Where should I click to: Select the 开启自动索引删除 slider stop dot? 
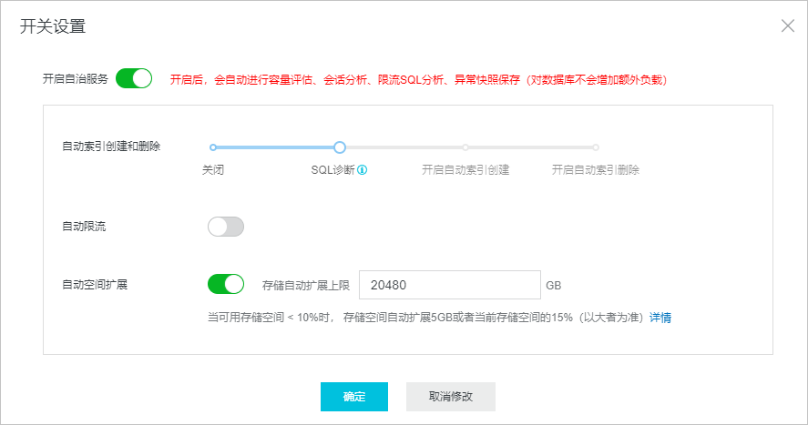[596, 147]
